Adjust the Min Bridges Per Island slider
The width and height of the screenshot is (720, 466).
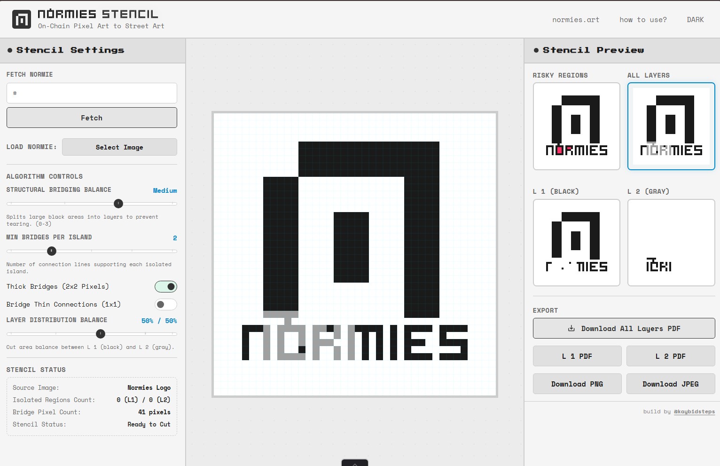[x=92, y=251]
